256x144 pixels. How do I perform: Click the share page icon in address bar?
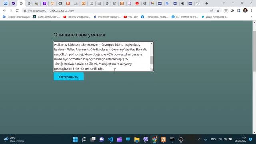point(212,10)
